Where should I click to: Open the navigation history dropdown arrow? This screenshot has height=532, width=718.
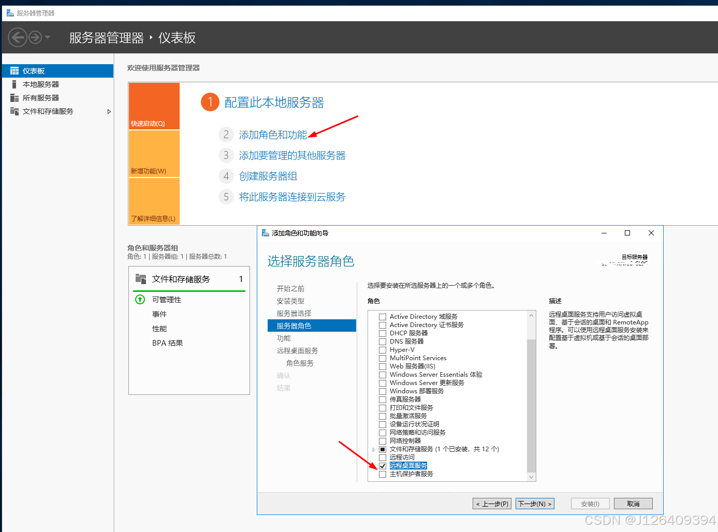click(x=48, y=37)
